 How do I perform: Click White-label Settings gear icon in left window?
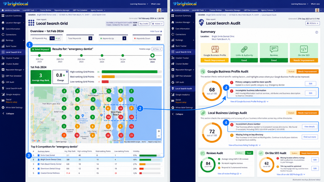pos(3,107)
